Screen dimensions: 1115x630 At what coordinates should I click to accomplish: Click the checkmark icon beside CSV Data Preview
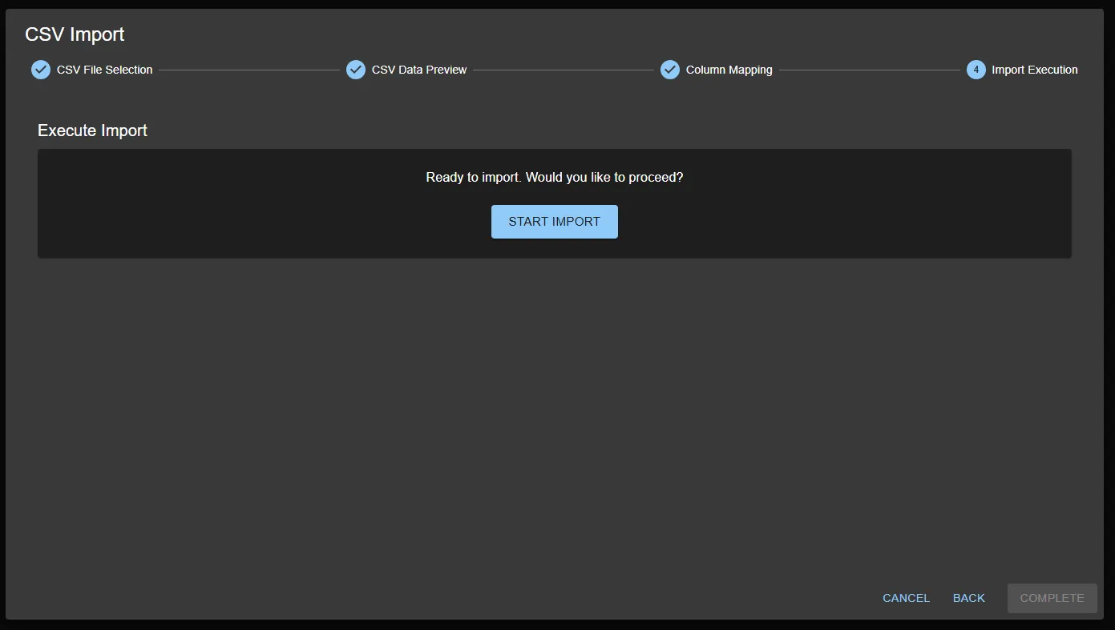pyautogui.click(x=356, y=70)
